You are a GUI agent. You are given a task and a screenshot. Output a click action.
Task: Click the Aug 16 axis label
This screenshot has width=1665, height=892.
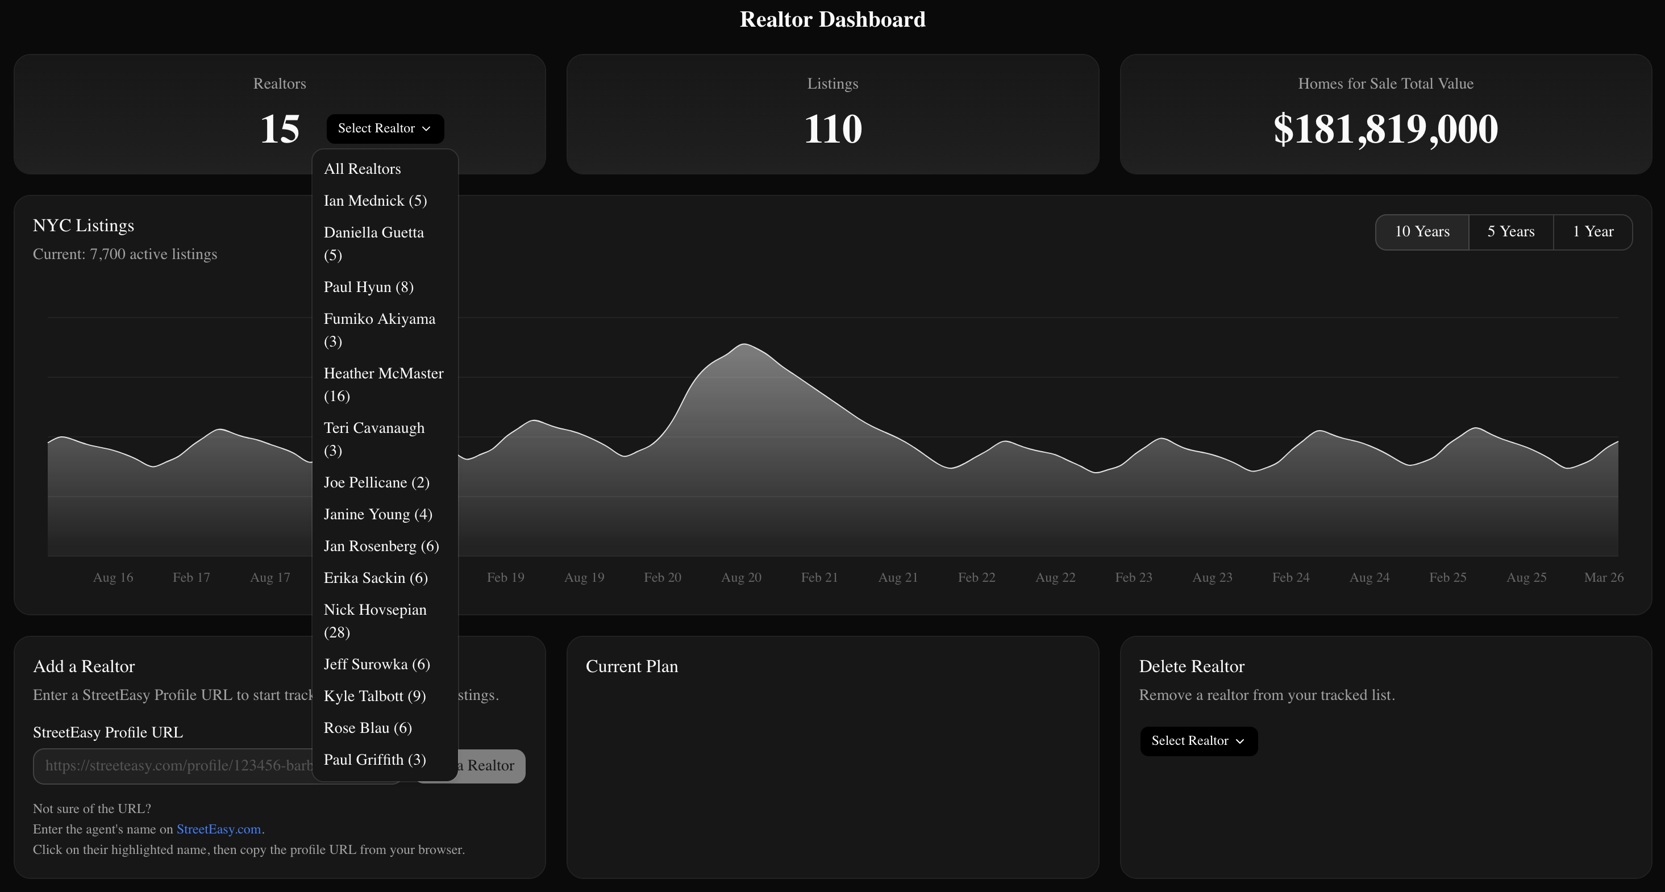coord(113,577)
